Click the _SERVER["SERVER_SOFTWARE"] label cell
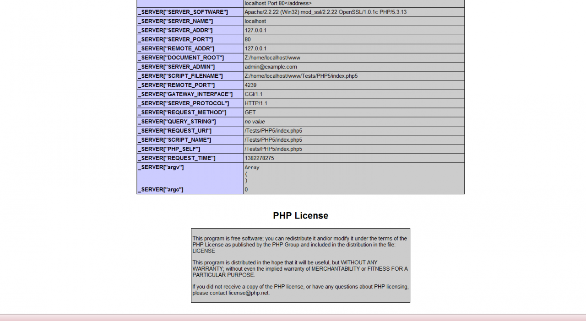The height and width of the screenshot is (321, 586). coord(190,12)
